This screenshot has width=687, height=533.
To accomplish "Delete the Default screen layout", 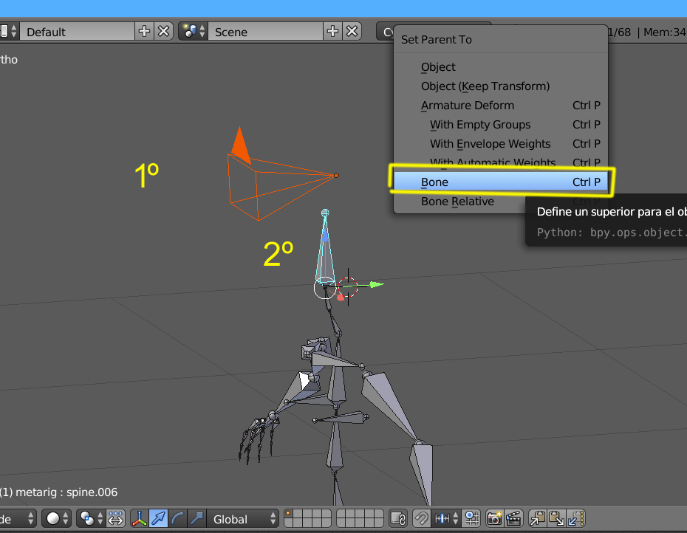I will (163, 32).
